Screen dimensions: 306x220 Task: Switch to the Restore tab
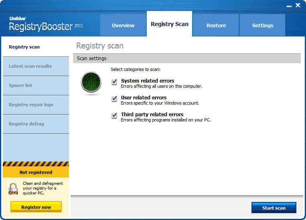(216, 25)
